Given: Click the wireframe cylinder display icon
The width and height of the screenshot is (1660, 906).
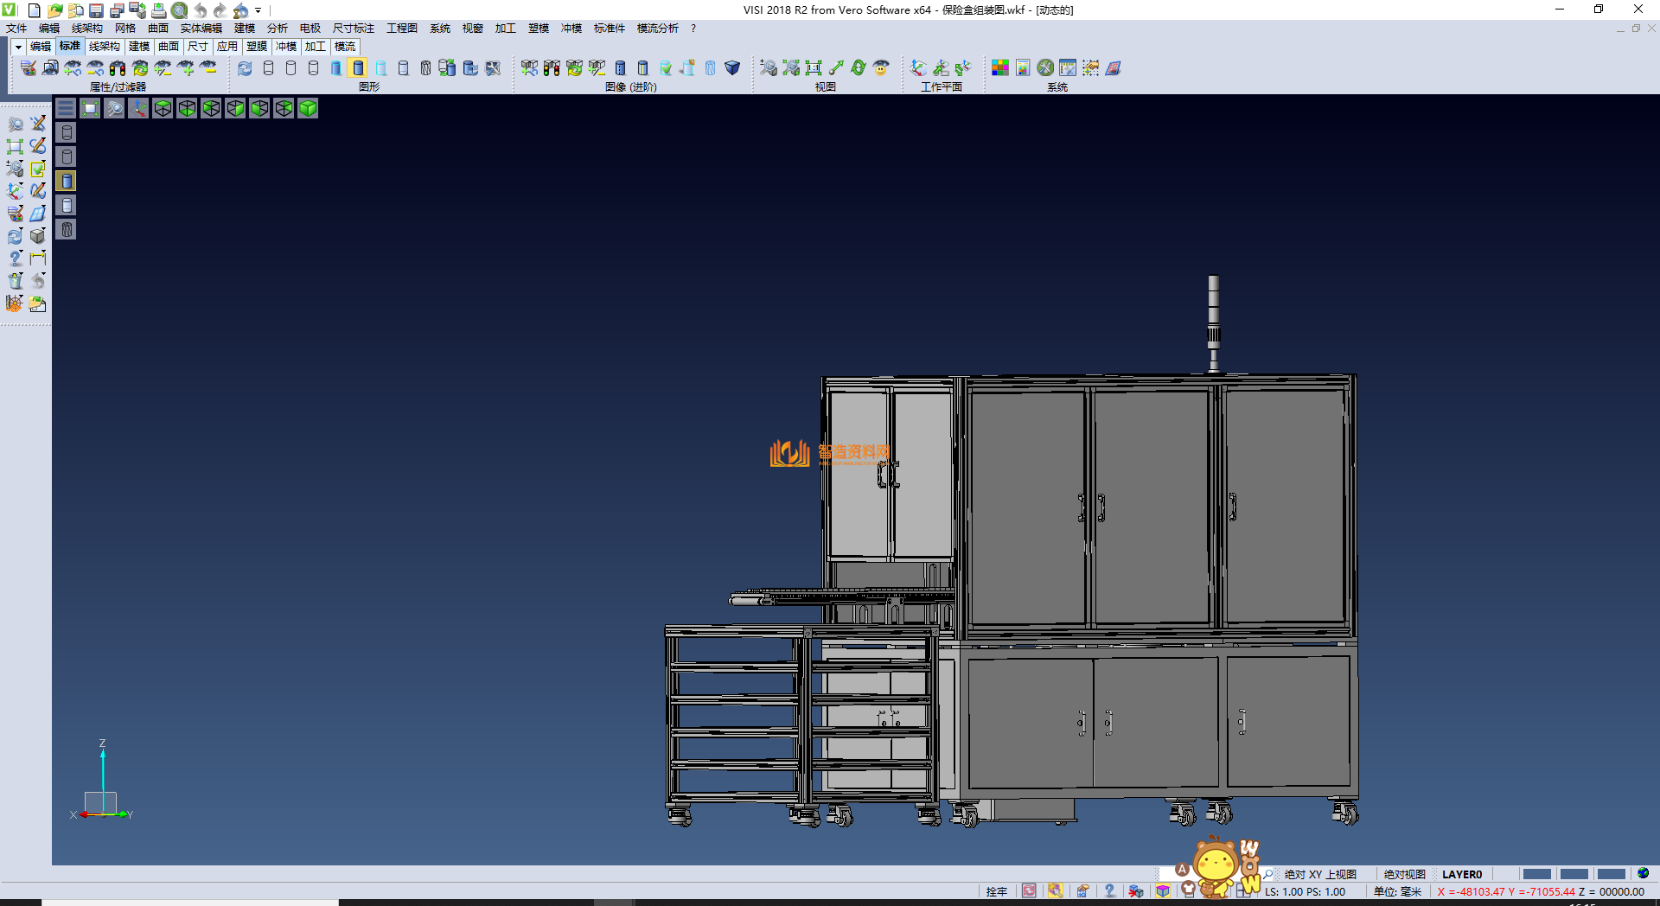Looking at the screenshot, I should click(268, 68).
